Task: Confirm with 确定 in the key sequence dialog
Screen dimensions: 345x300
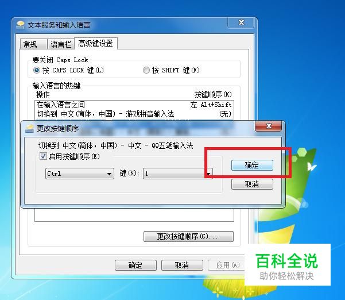Action: [x=252, y=165]
